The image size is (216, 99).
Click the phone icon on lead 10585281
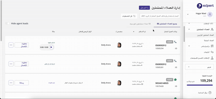point(175,61)
